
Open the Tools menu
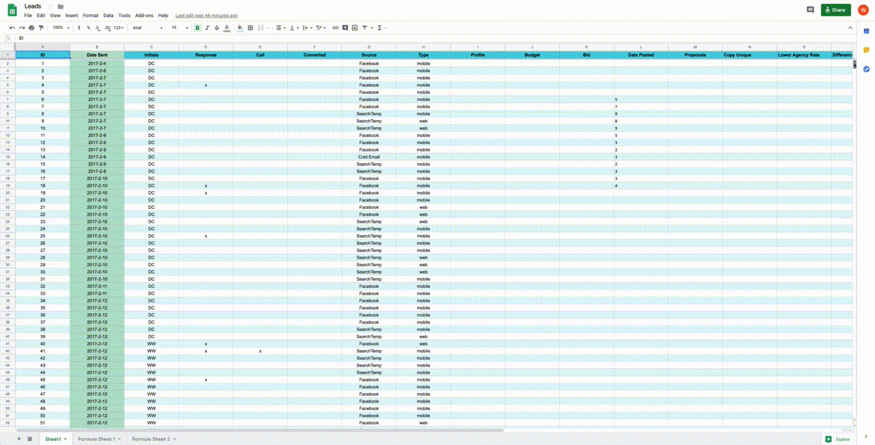[x=124, y=15]
